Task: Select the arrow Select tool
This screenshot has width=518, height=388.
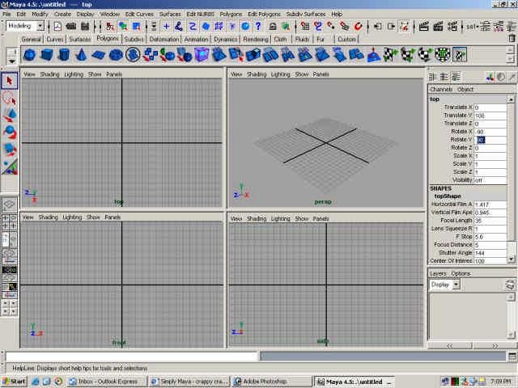Action: 10,81
